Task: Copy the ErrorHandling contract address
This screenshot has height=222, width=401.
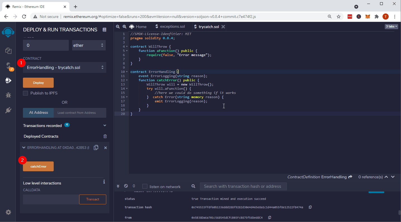Action: coord(96,147)
